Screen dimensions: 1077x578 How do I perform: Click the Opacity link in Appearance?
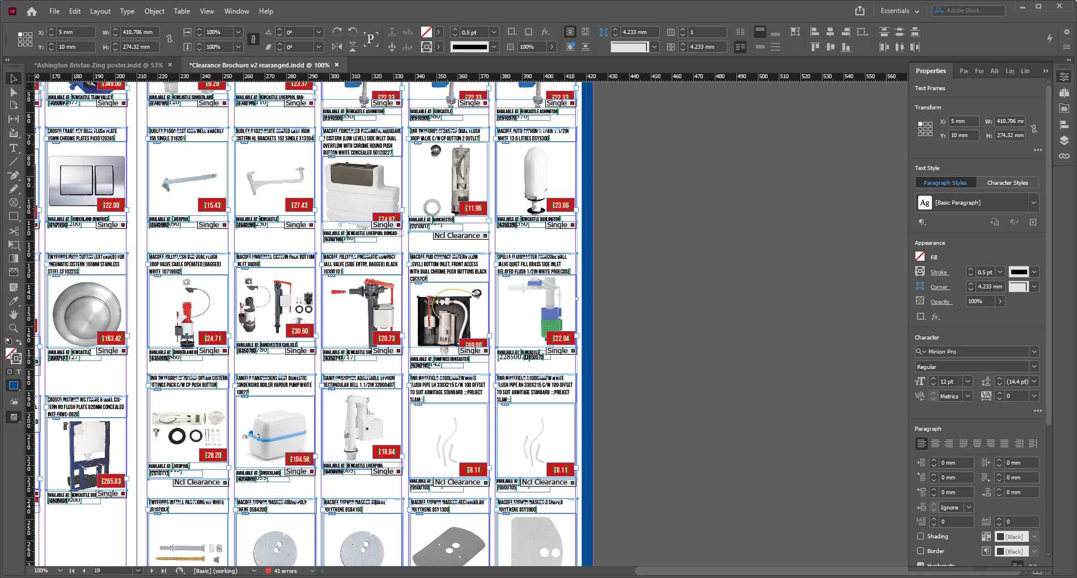tap(940, 302)
